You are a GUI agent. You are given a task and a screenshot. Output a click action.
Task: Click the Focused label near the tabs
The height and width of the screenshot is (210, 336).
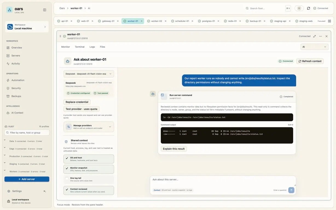coord(321,21)
